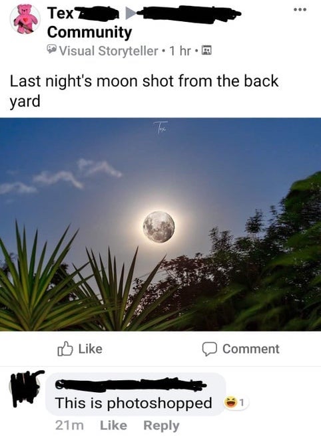Viewport: 321px width, 438px height.
Task: Click the Comment button under the photo
Action: coord(240,349)
